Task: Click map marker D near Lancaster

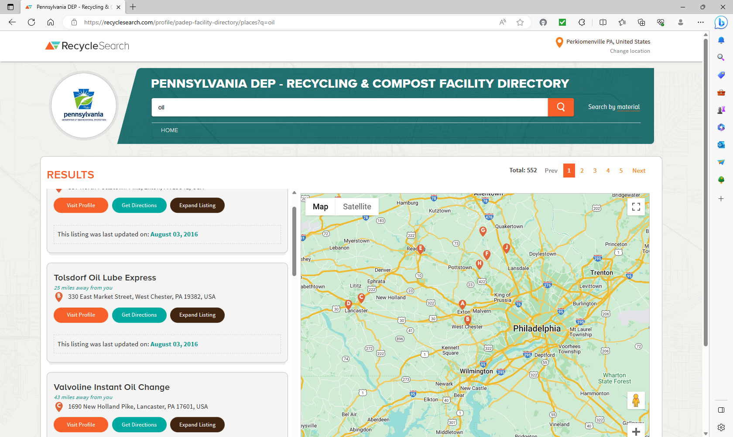Action: pyautogui.click(x=348, y=304)
